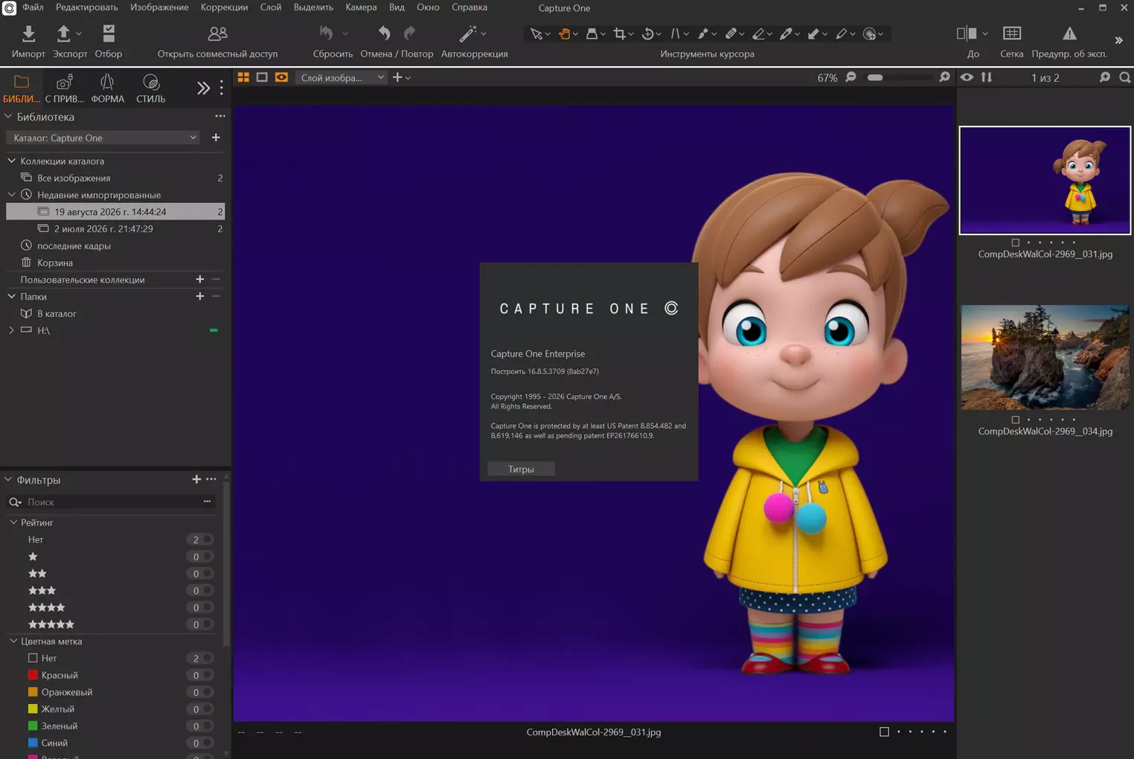Select the Pan hand cursor tool
1134x759 pixels.
pyautogui.click(x=565, y=33)
